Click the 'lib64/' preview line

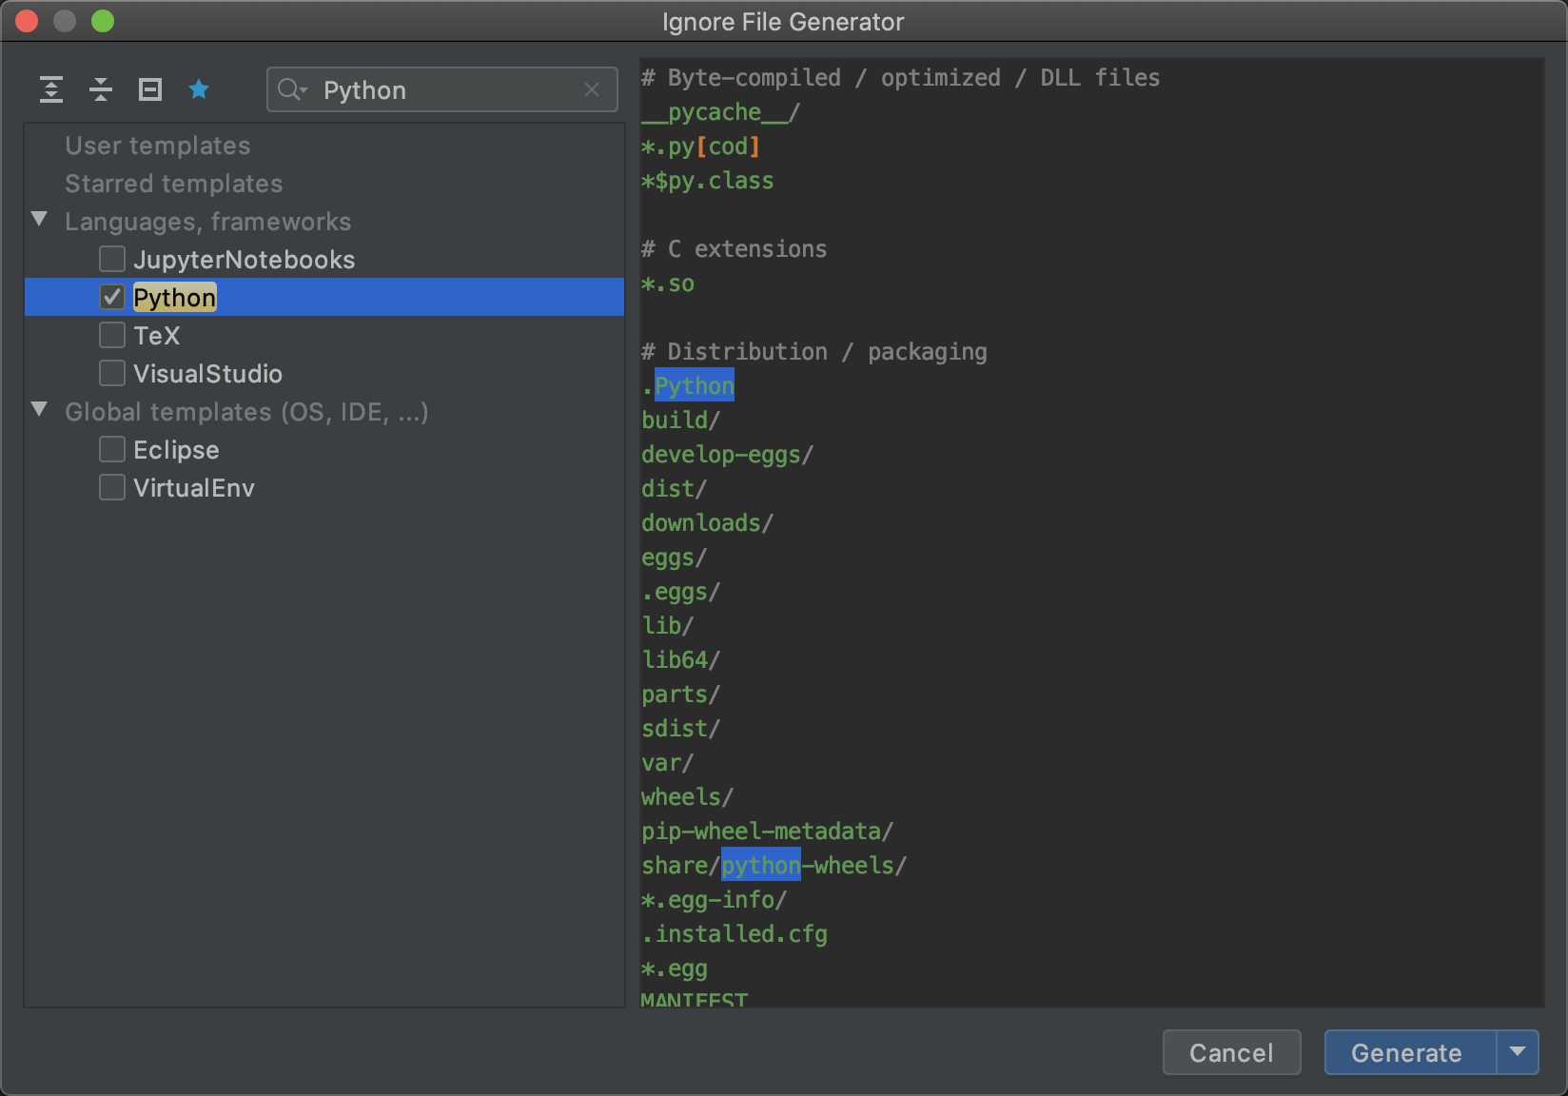point(680,660)
